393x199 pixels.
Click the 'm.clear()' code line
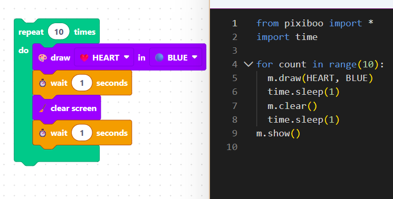click(292, 106)
